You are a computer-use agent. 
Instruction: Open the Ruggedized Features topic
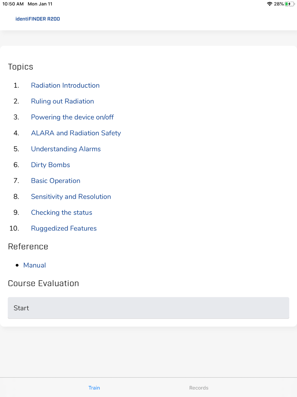[64, 229]
